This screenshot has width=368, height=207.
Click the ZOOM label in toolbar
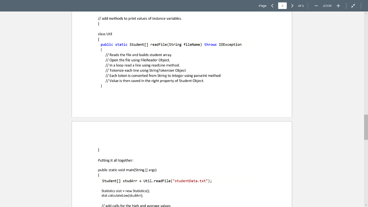tap(327, 6)
